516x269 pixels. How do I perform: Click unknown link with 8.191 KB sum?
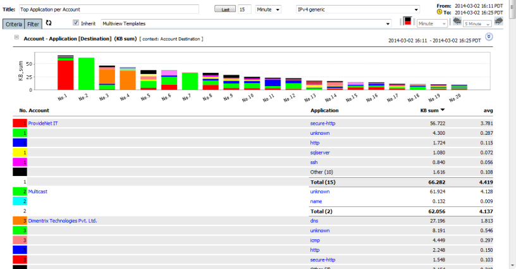pyautogui.click(x=319, y=230)
